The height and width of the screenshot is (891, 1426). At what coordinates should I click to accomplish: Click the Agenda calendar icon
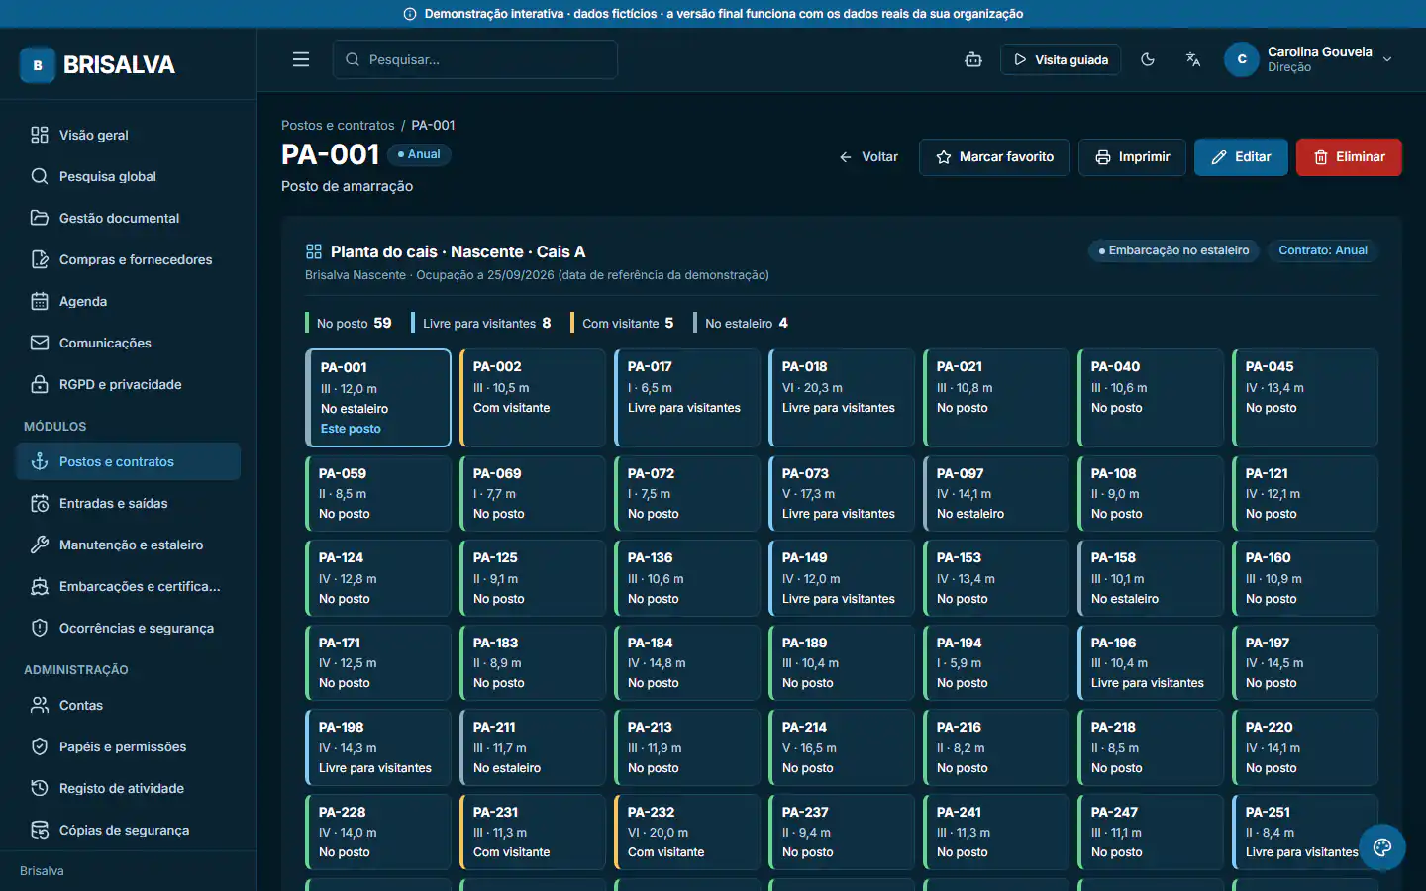pos(40,301)
